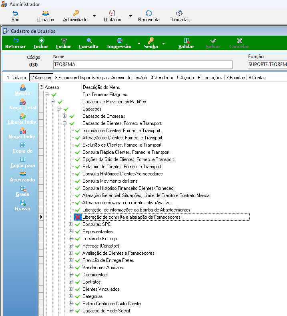Toggle the access checkmark for Relatório de Clientes, Fornec. e Transport.
This screenshot has height=316, width=287.
point(77,167)
